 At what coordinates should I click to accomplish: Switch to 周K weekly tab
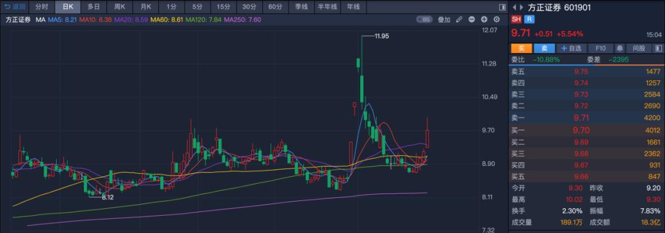119,7
